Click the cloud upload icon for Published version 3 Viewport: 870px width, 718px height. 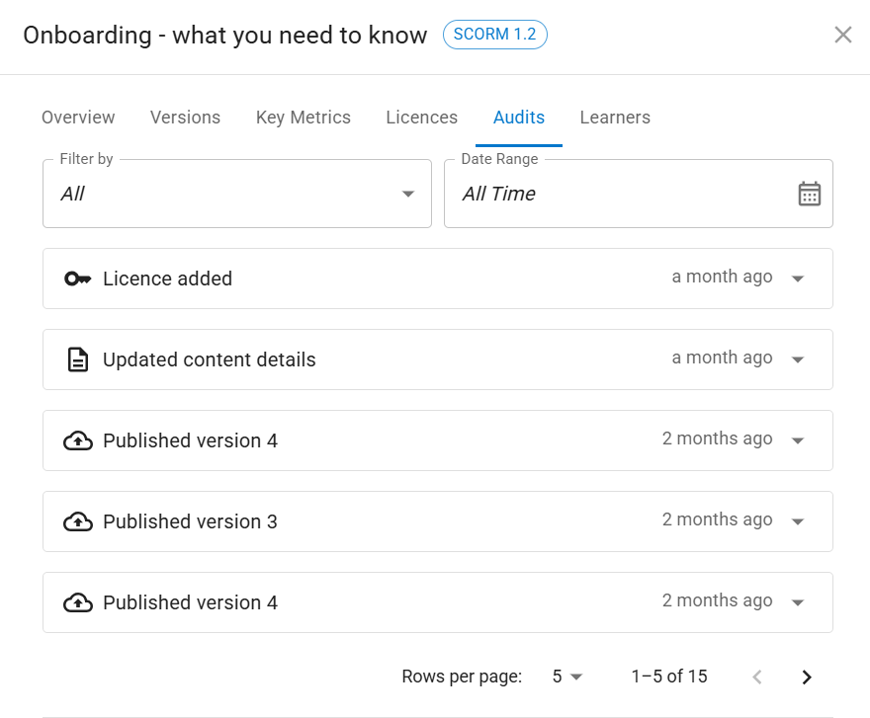coord(77,521)
